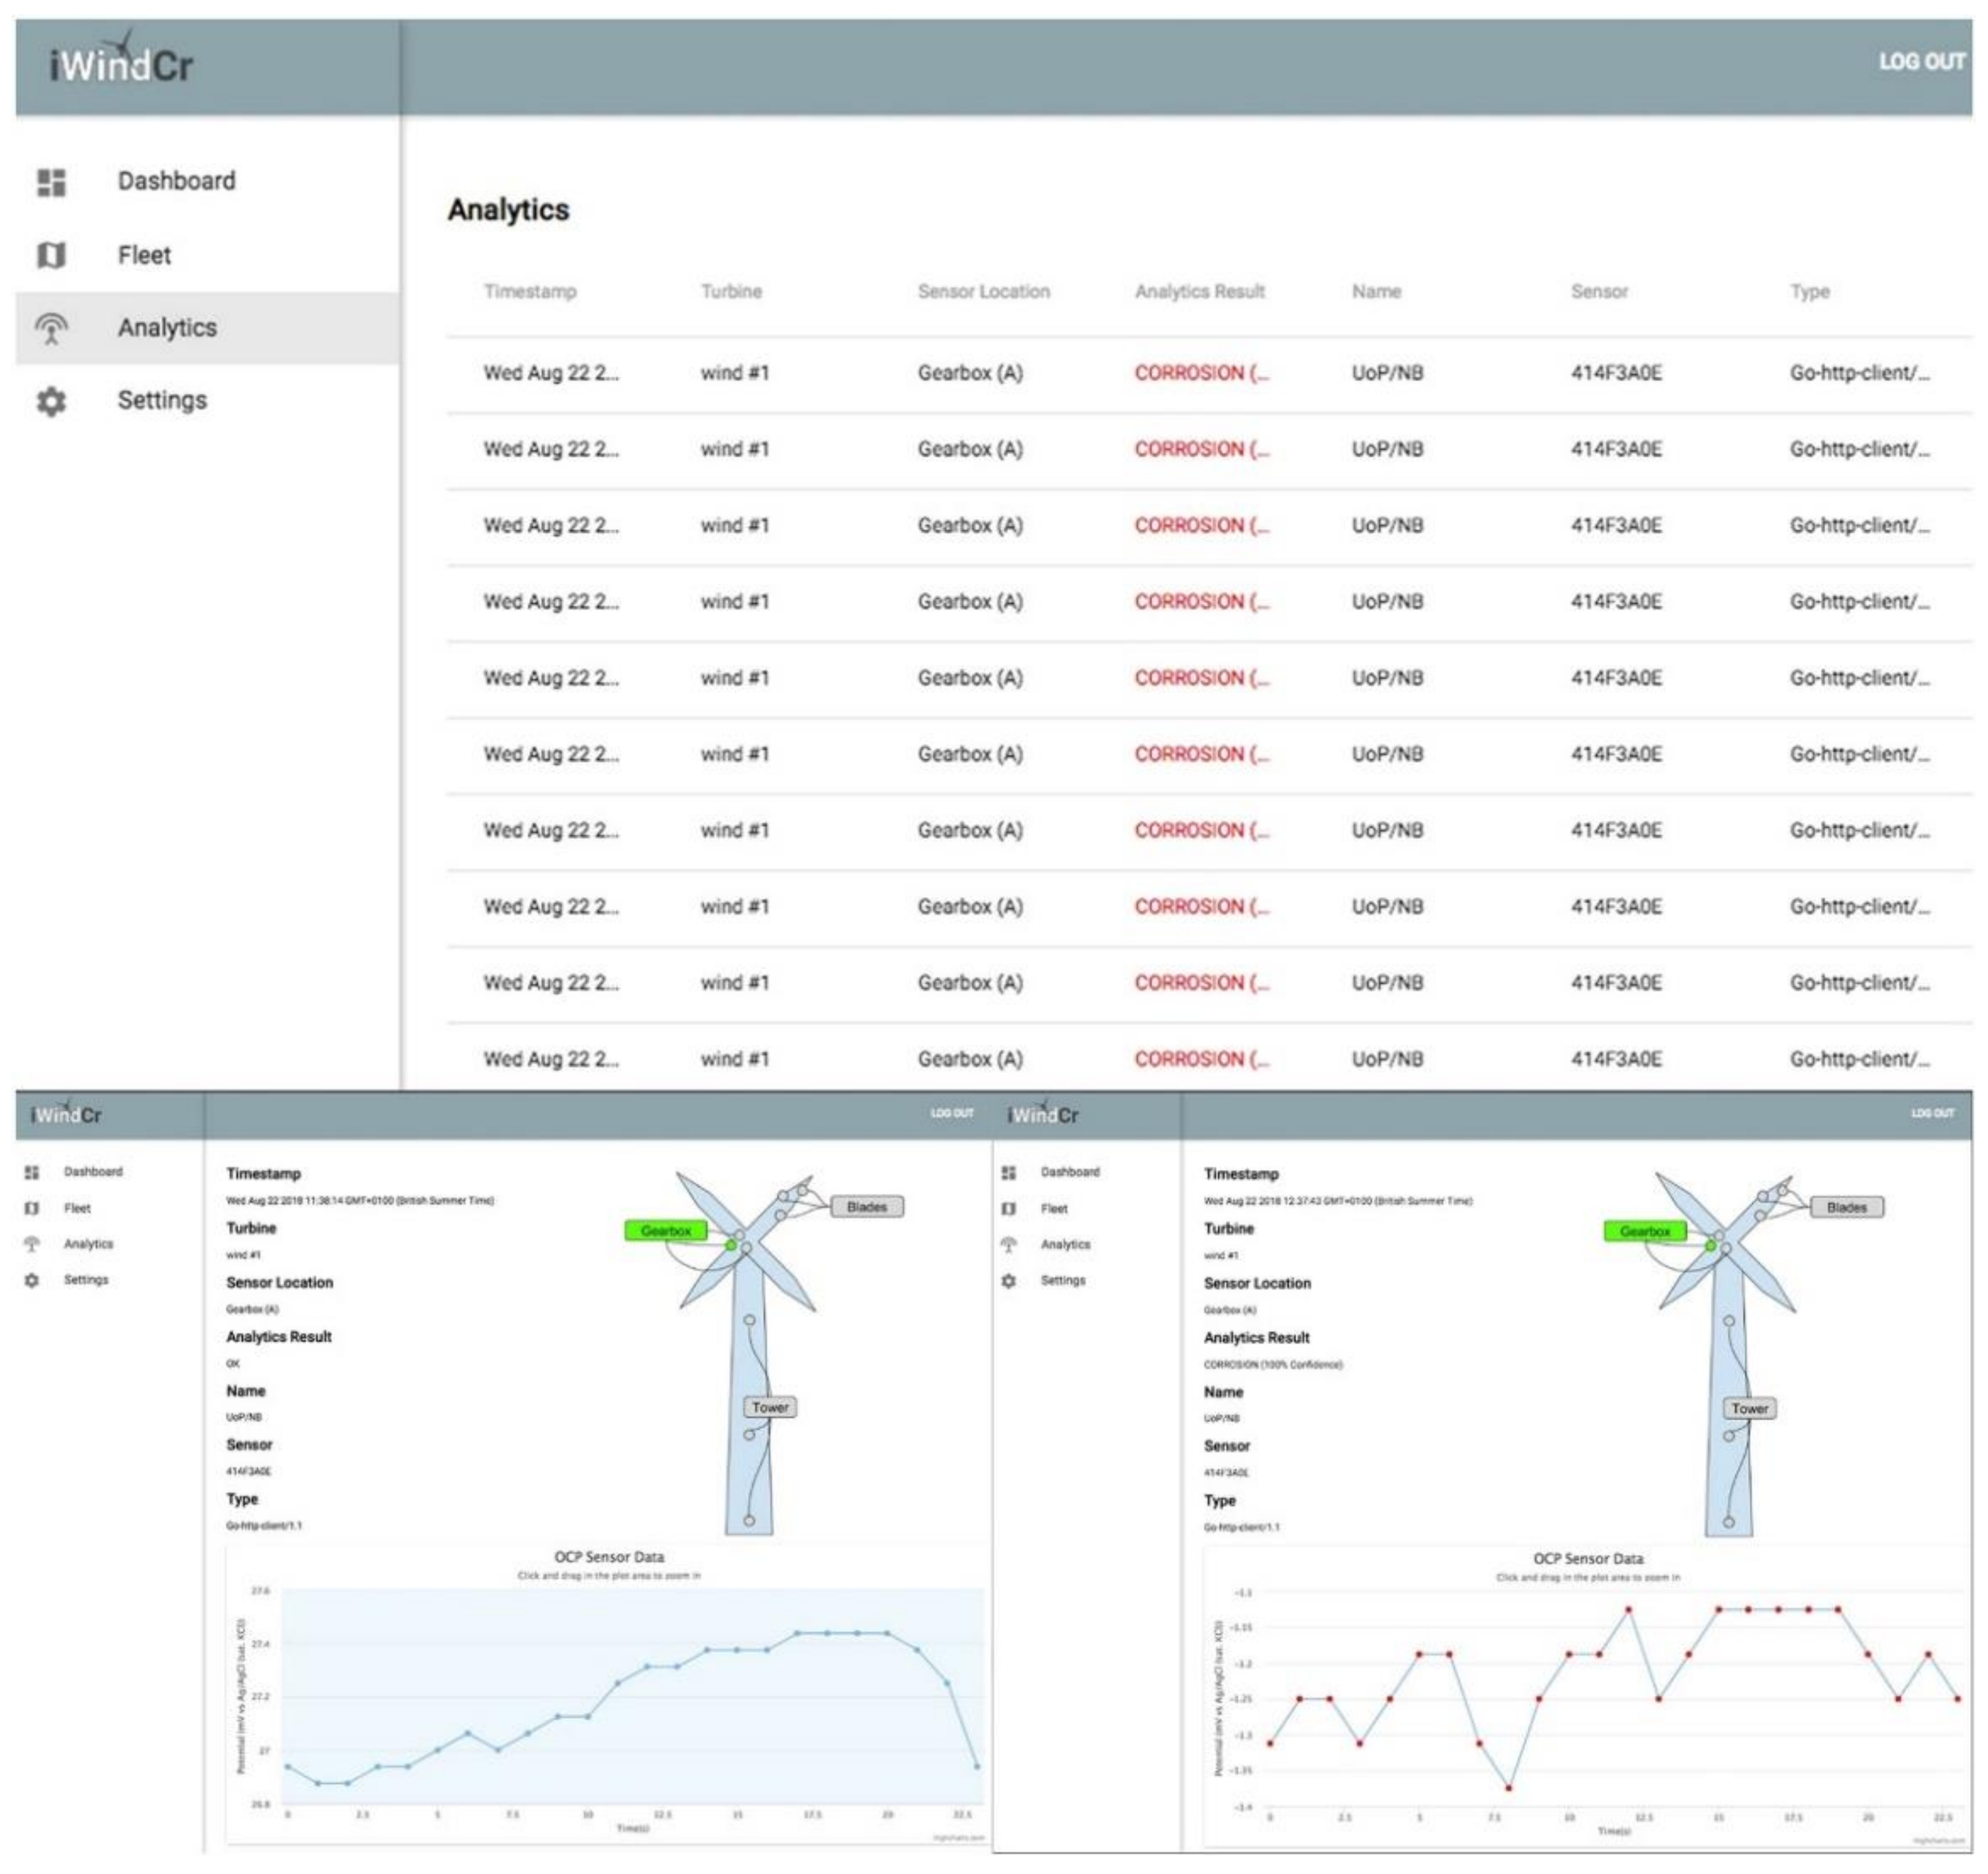Click the Analytics Result column header
Viewport: 1988px width, 1874px height.
point(1199,292)
